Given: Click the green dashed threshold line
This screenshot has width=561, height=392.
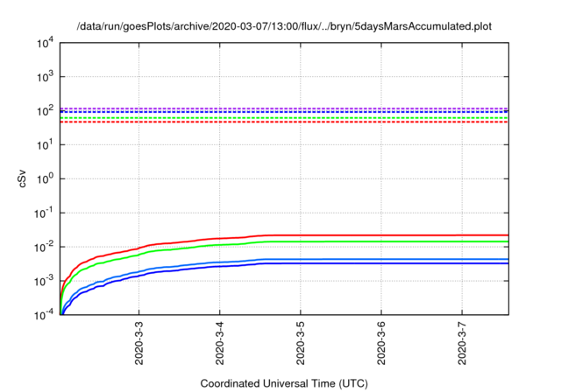Looking at the screenshot, I should [x=284, y=118].
